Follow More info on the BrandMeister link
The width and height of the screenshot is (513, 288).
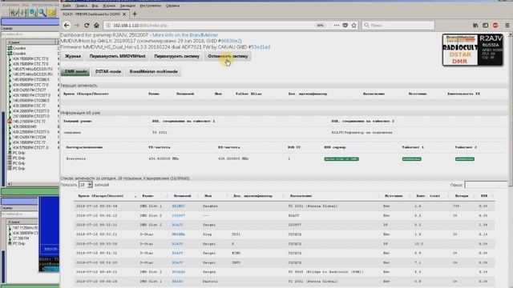tap(185, 35)
